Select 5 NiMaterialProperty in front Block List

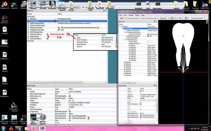pyautogui.click(x=138, y=36)
